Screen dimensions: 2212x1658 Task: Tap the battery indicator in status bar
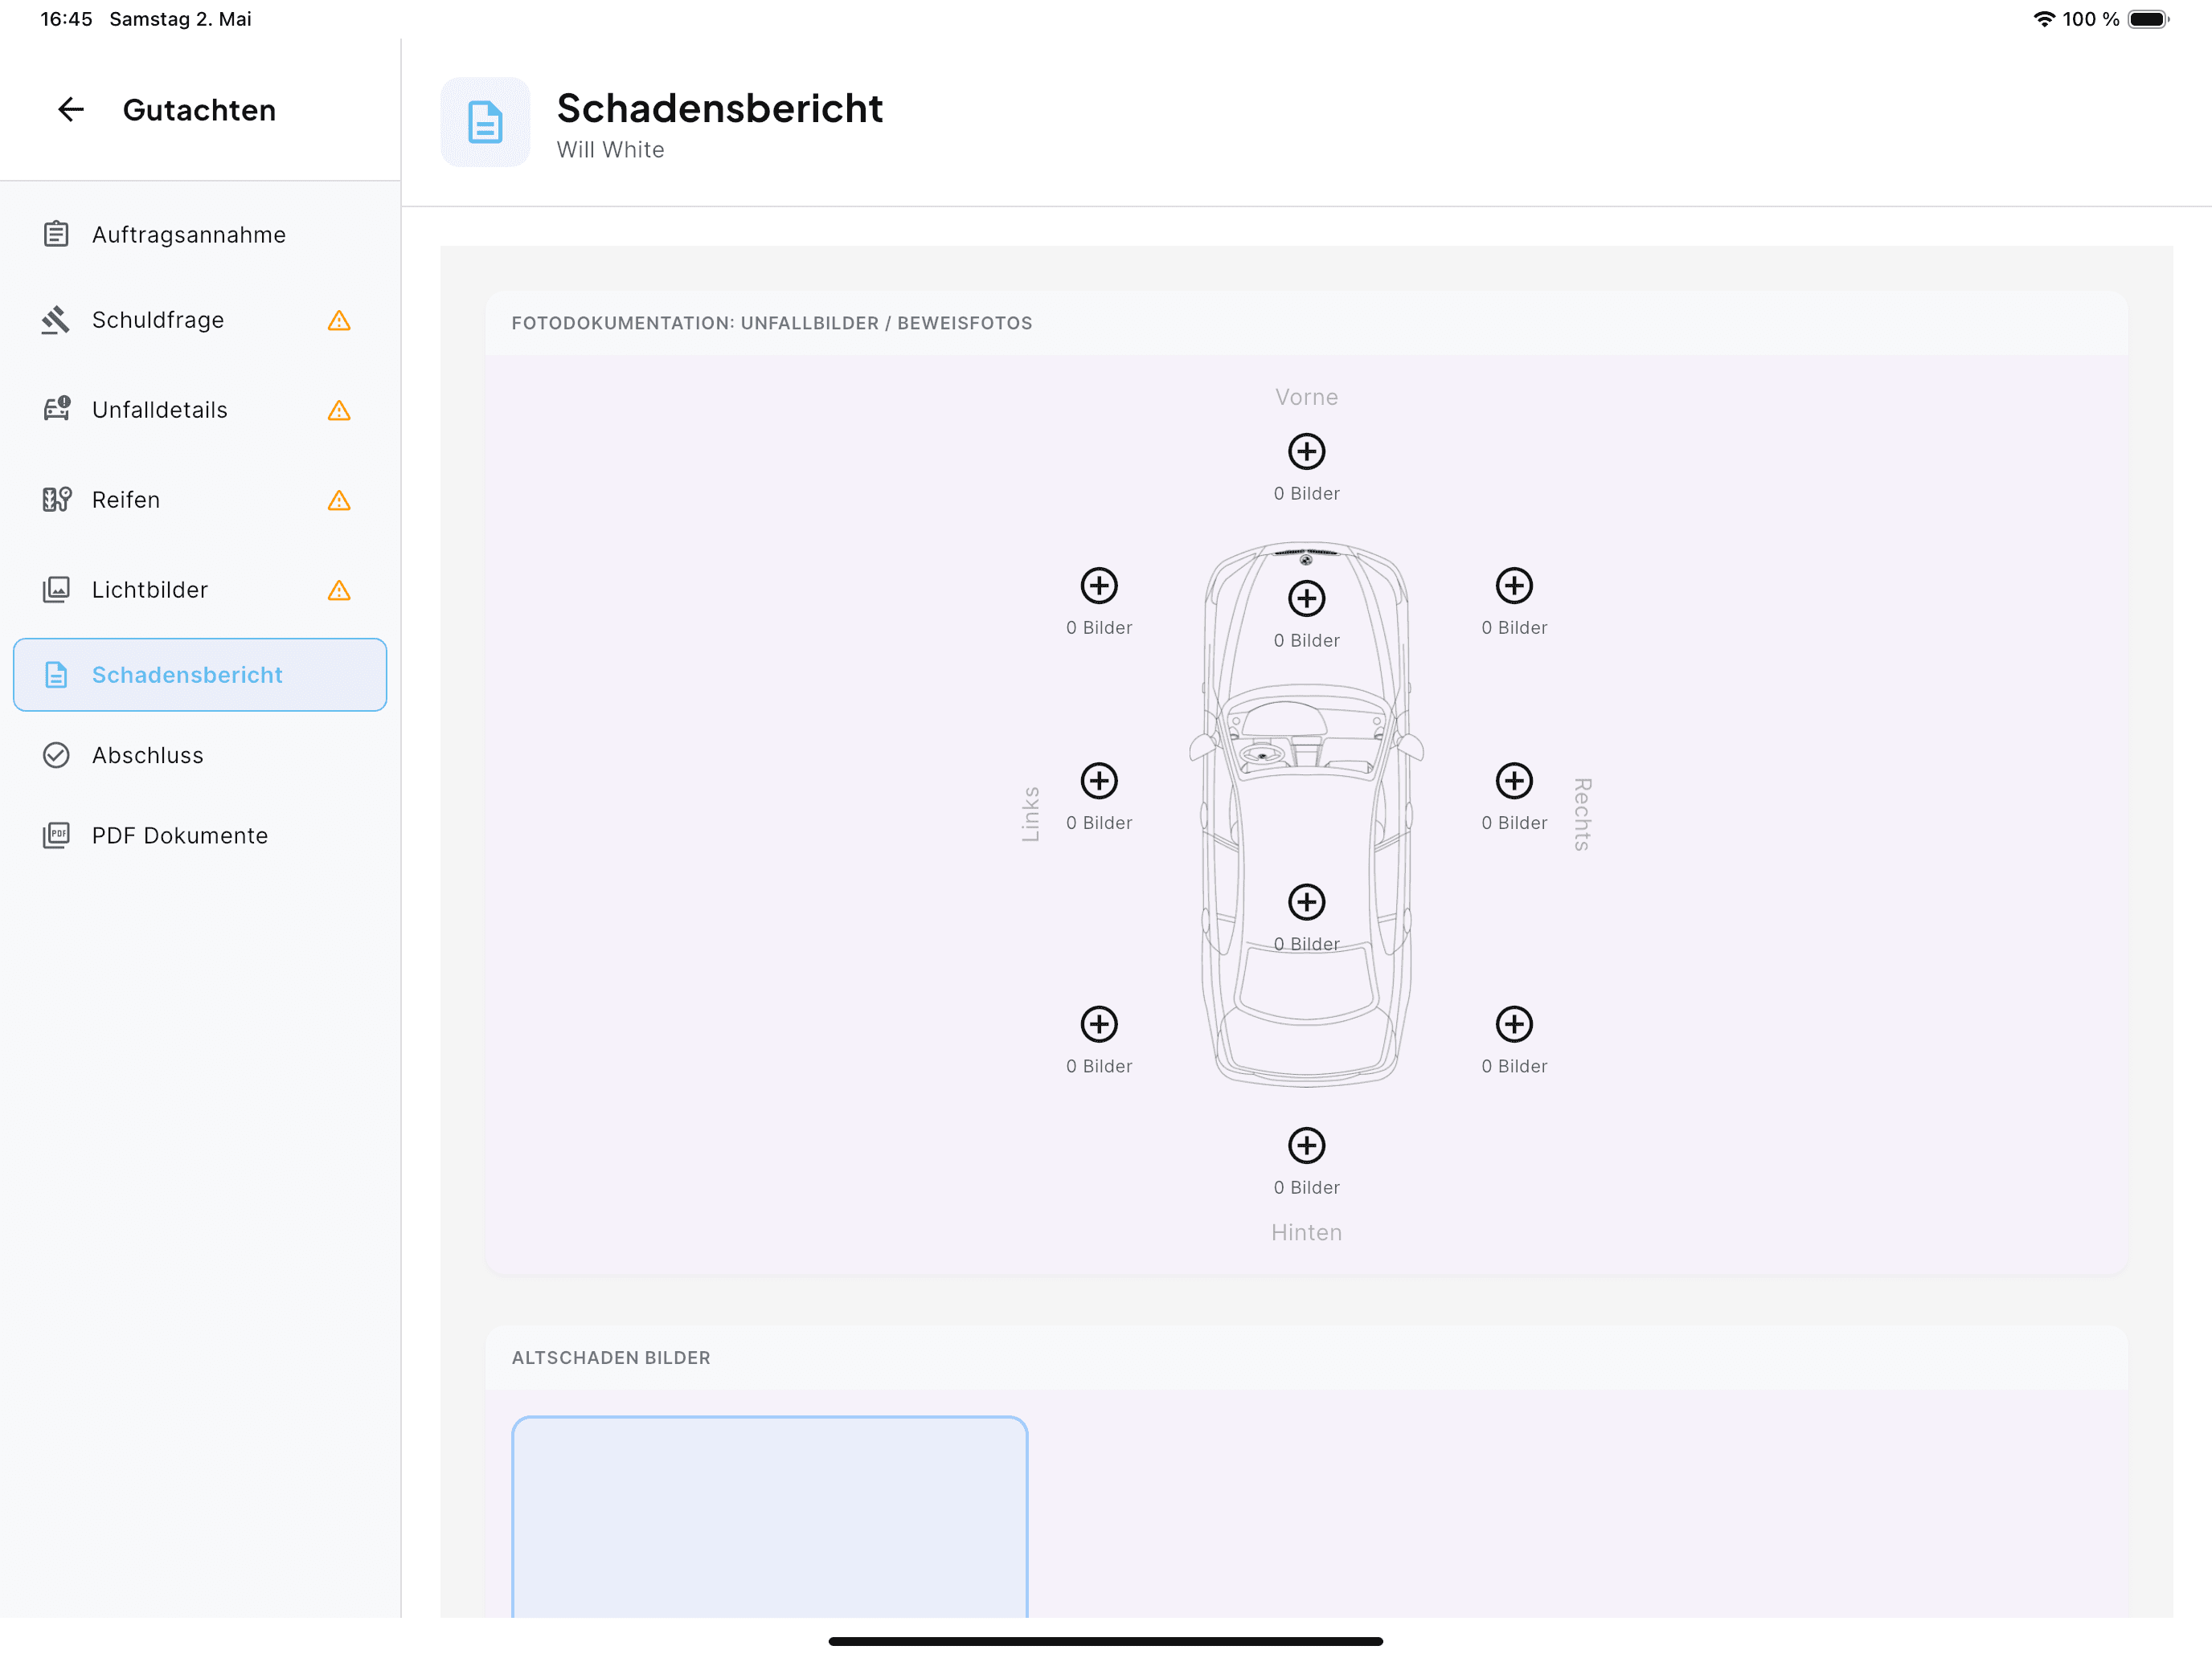click(x=2148, y=19)
